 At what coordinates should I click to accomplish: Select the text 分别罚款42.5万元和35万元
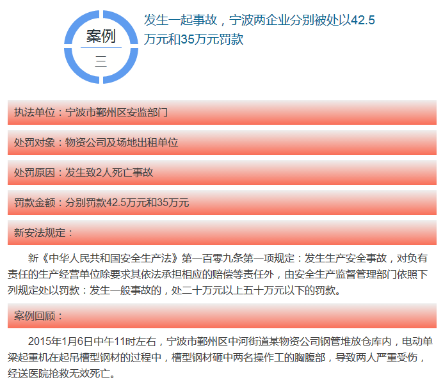[x=127, y=203]
